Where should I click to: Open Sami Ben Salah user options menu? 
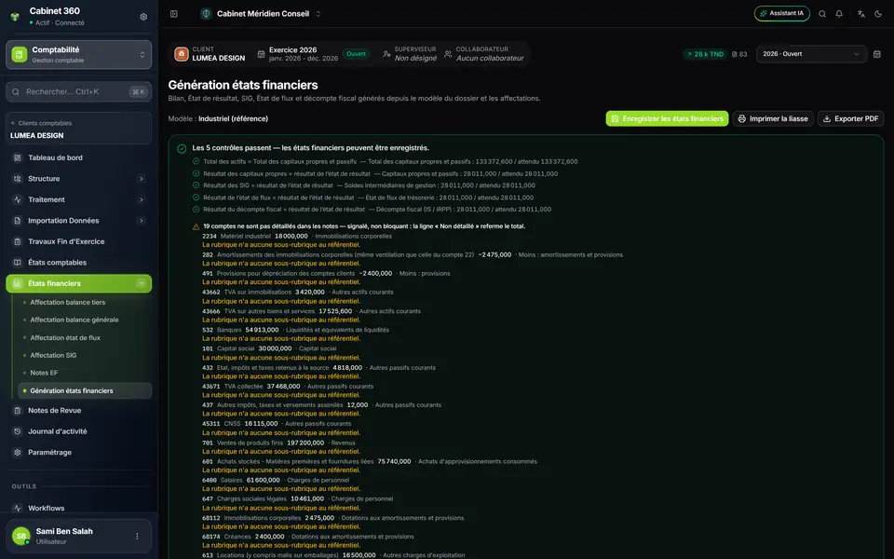click(x=137, y=537)
